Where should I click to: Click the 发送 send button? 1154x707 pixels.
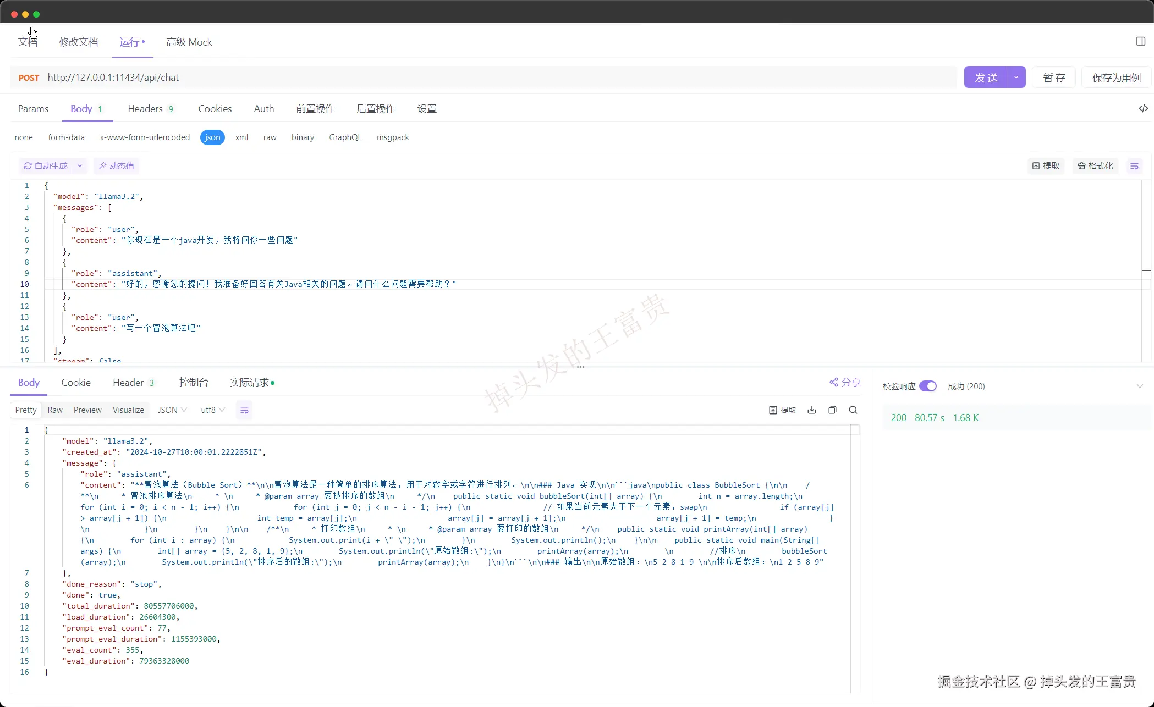[x=986, y=78]
